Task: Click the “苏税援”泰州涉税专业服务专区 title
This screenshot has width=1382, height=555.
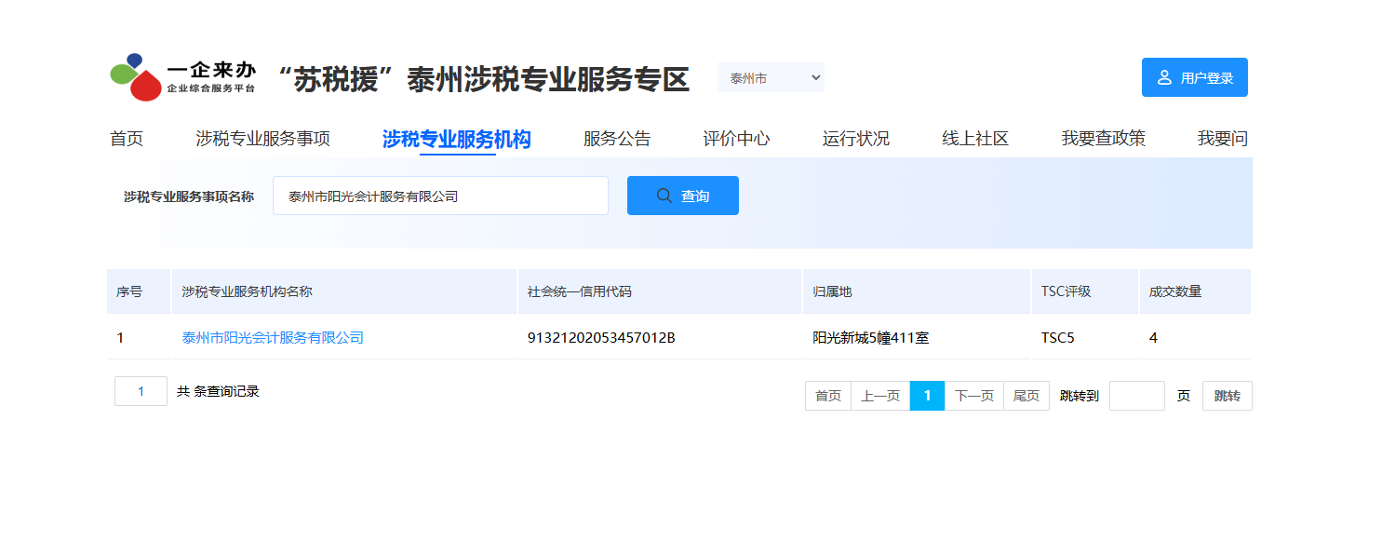Action: [x=484, y=80]
